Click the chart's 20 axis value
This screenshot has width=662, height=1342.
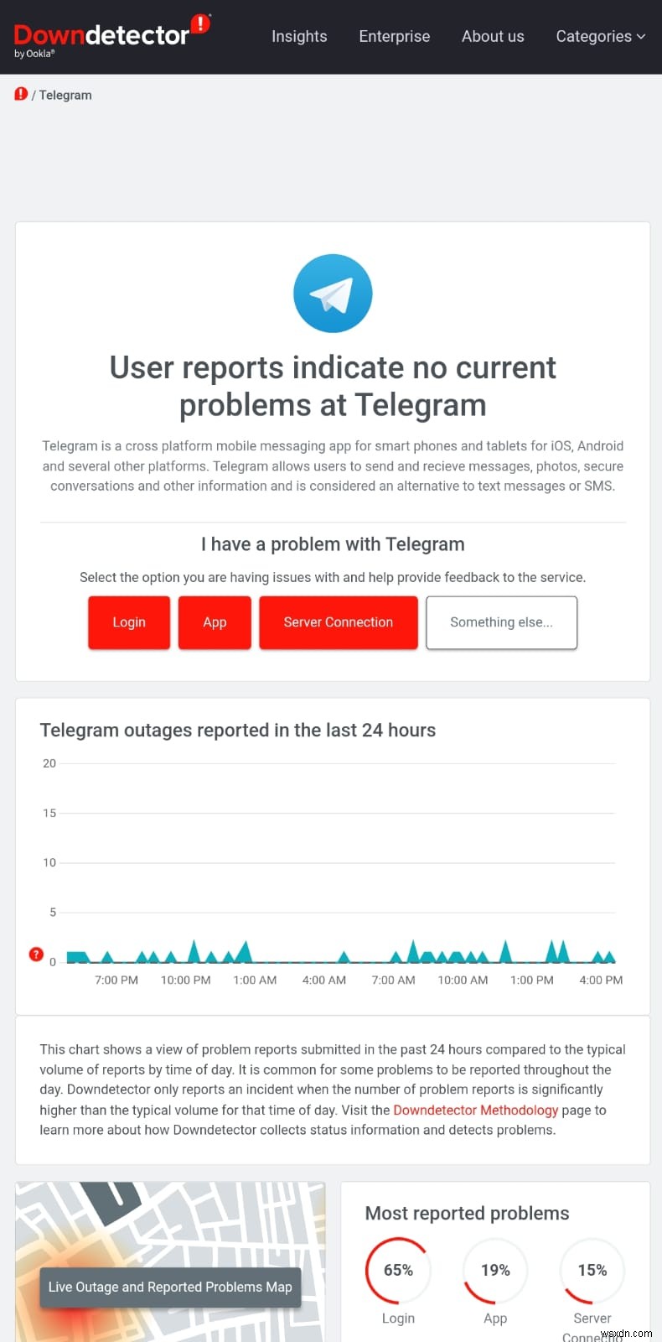pos(49,763)
